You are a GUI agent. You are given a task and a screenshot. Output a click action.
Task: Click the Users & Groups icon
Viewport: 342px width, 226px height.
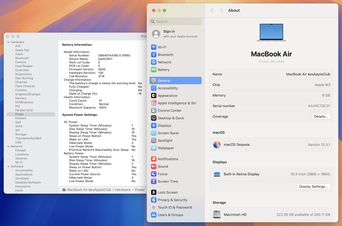(154, 215)
